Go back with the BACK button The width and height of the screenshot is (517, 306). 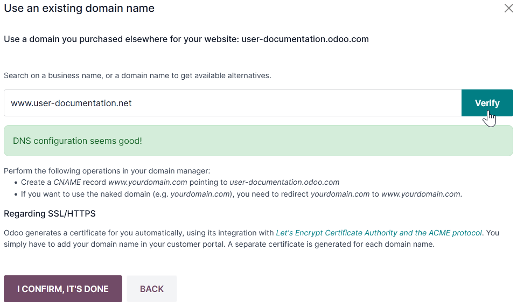152,289
